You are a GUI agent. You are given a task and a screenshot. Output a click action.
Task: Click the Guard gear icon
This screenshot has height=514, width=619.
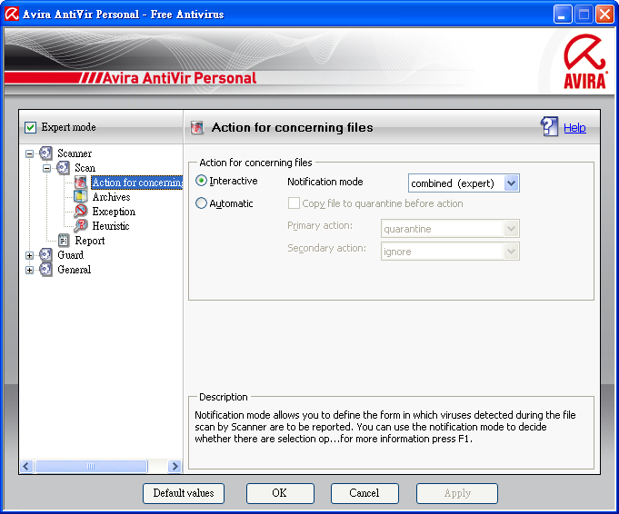(x=45, y=255)
